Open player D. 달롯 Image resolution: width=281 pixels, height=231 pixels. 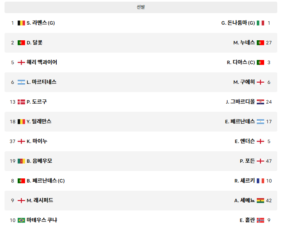point(35,43)
